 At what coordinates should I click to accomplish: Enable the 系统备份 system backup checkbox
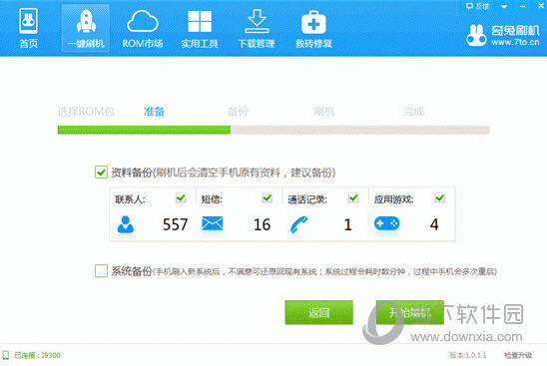pyautogui.click(x=101, y=271)
